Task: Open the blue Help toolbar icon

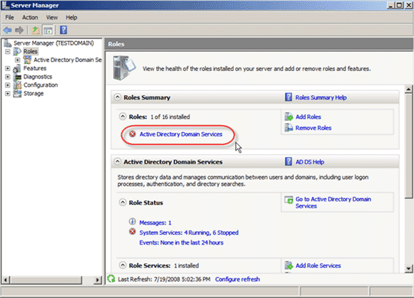Action: pos(63,30)
